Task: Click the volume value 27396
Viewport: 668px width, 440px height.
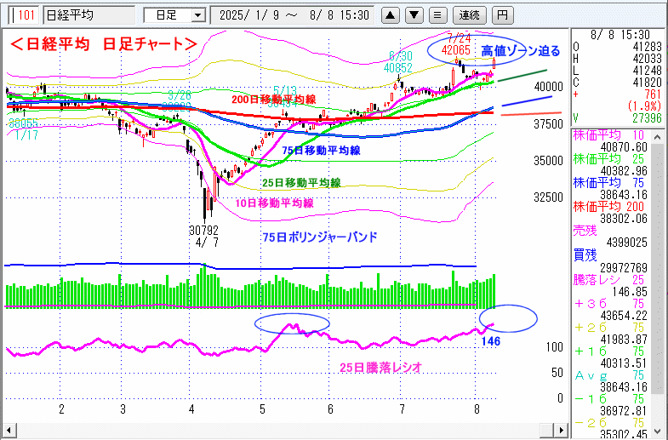Action: pyautogui.click(x=647, y=118)
